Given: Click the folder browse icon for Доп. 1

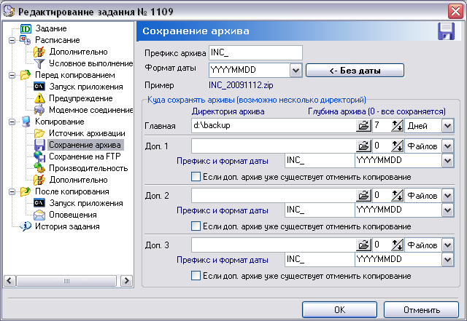Looking at the screenshot, I should click(x=363, y=146).
